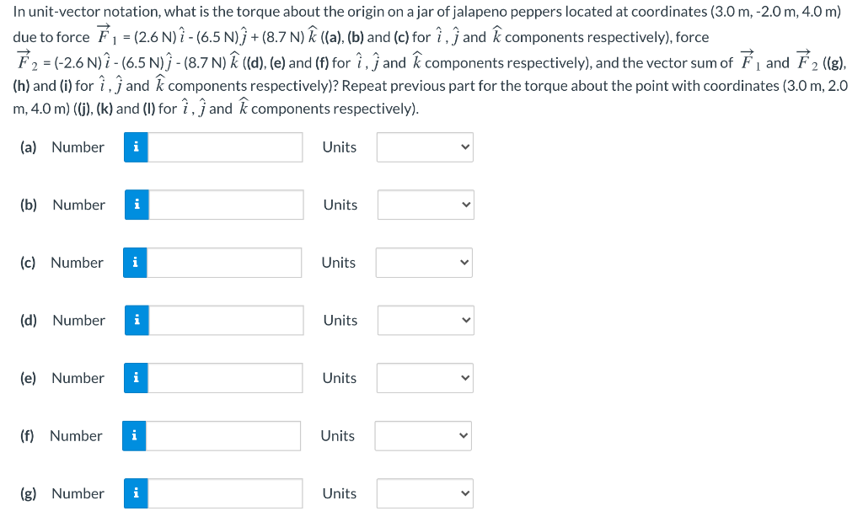Focus the Number input field for part (b)
The height and width of the screenshot is (527, 863).
click(226, 205)
